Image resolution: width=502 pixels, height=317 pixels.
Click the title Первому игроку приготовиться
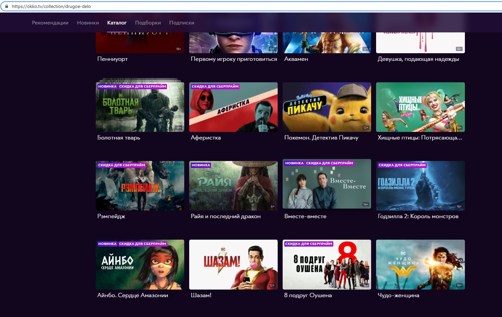tap(234, 59)
